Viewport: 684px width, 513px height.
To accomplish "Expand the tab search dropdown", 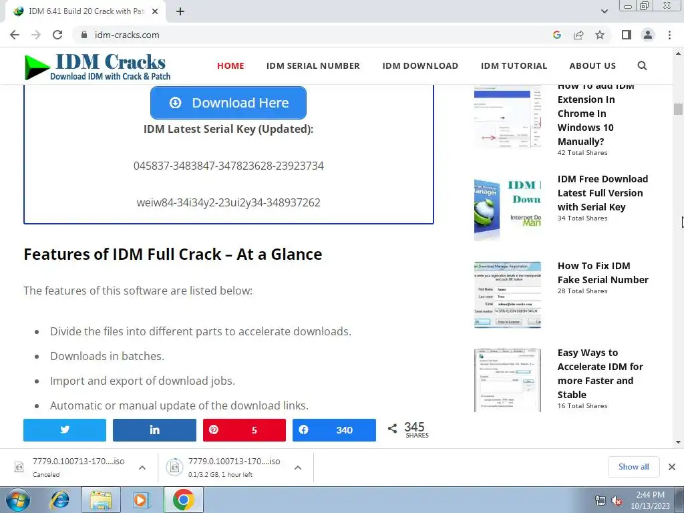I will tap(604, 11).
